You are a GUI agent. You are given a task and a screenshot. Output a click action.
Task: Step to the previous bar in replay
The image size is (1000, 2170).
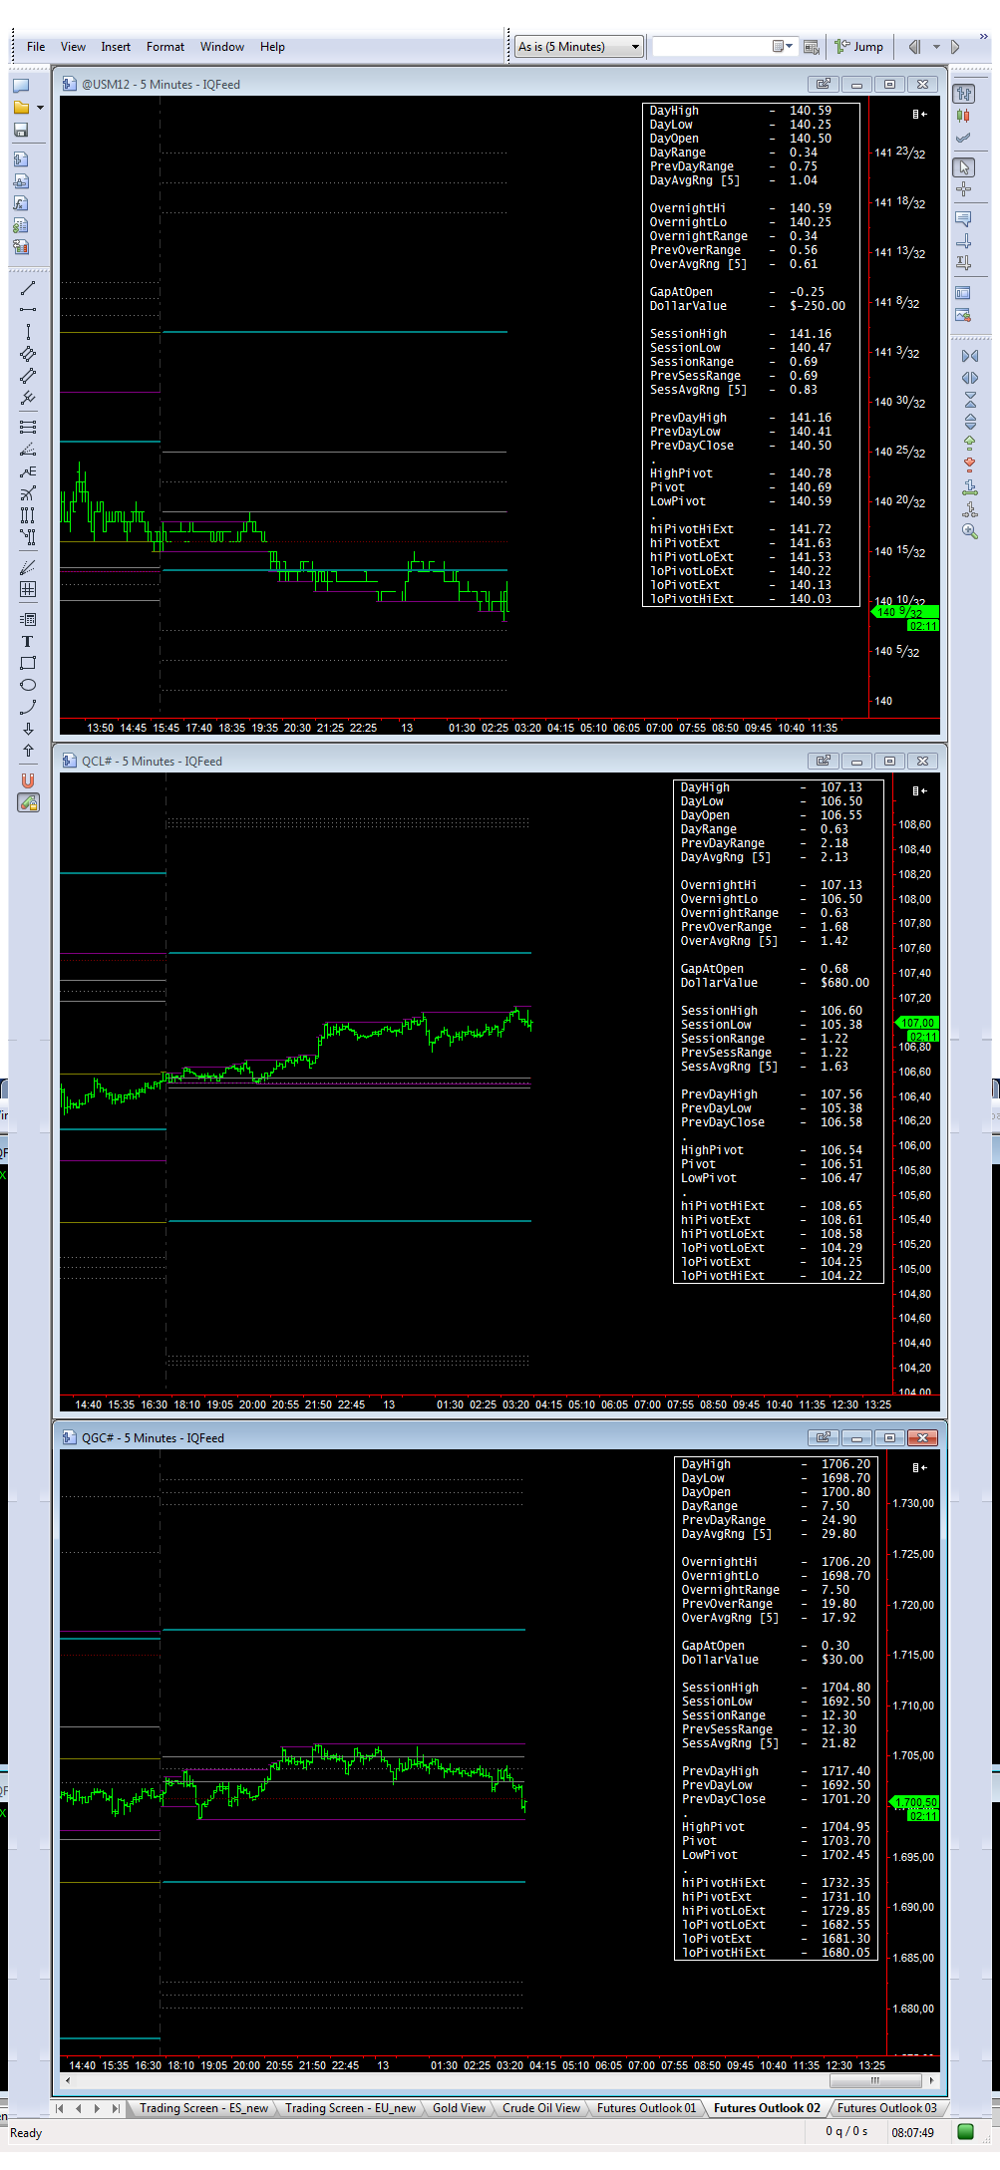coord(914,47)
